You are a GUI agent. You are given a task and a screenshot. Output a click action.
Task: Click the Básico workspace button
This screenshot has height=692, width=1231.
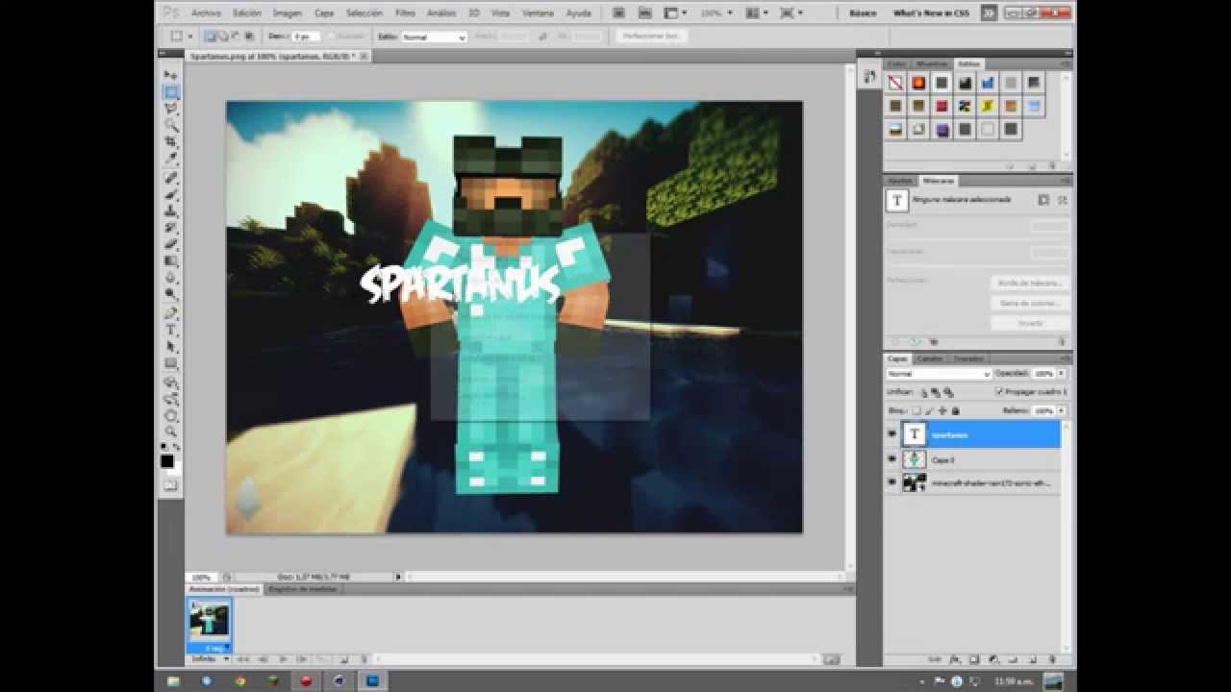pyautogui.click(x=863, y=13)
